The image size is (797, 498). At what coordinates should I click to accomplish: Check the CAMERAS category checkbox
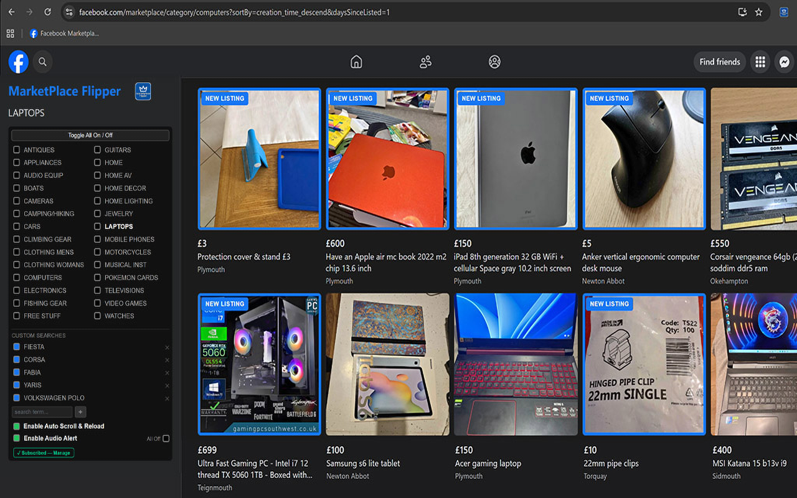(17, 201)
